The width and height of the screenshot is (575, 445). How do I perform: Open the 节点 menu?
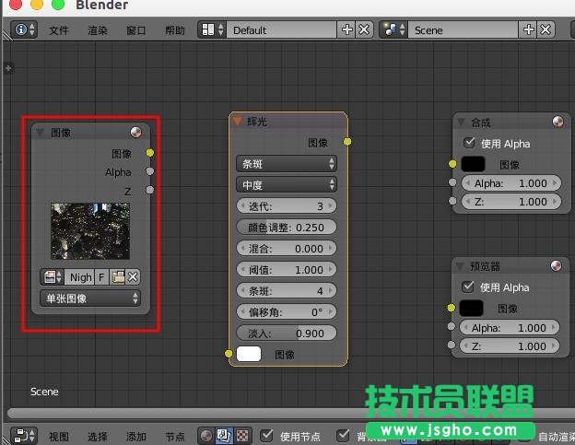coord(175,437)
